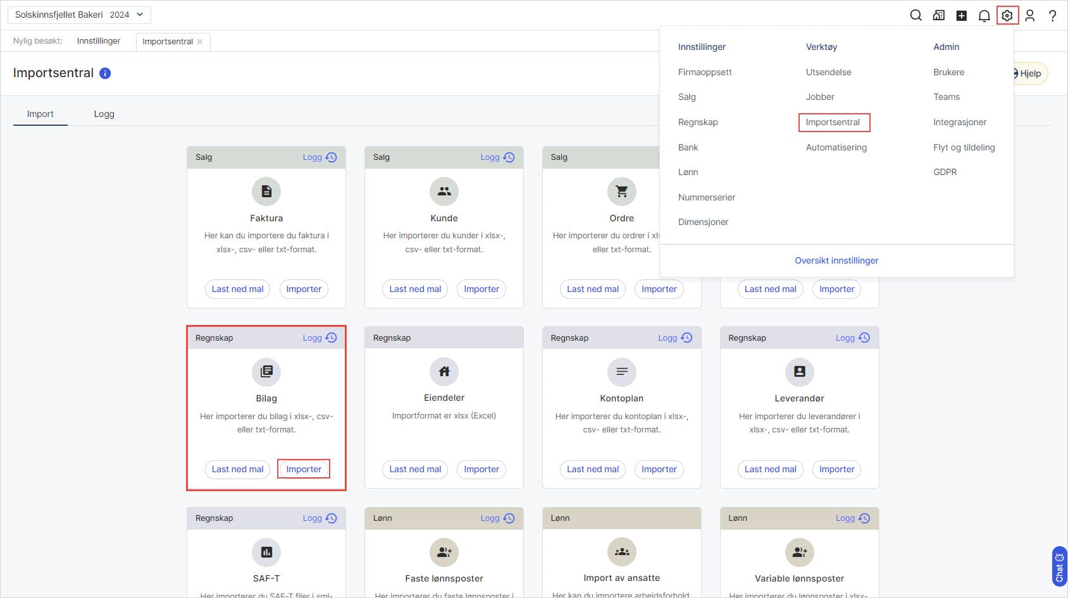Open Firmaoppsett from the settings menu
The image size is (1068, 598).
[705, 72]
